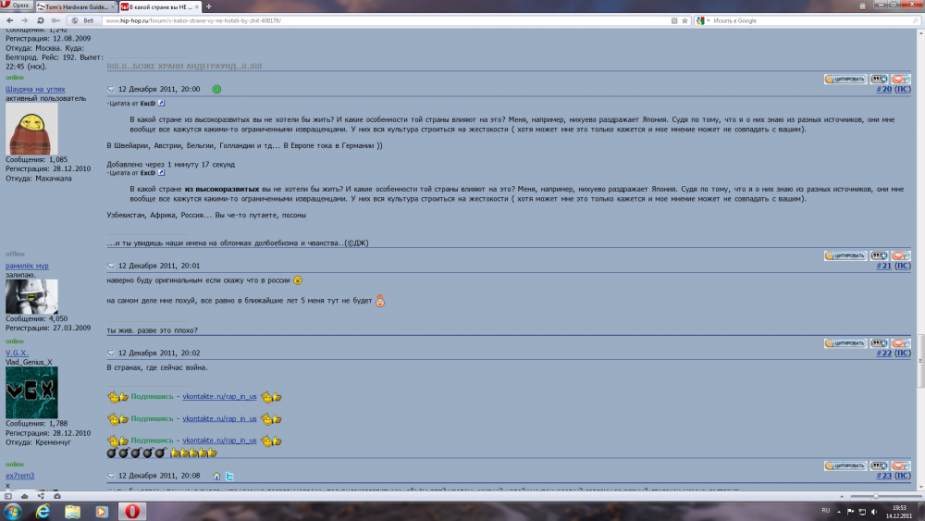Open the Opera main menu button

[x=17, y=6]
